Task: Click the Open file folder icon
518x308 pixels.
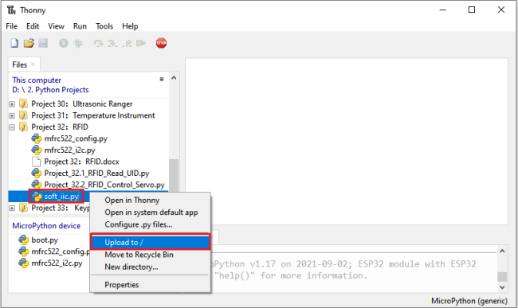Action: [x=29, y=43]
